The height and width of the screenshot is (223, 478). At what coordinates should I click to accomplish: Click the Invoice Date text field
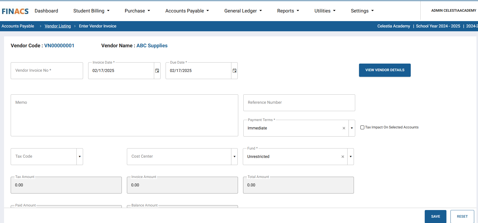121,71
